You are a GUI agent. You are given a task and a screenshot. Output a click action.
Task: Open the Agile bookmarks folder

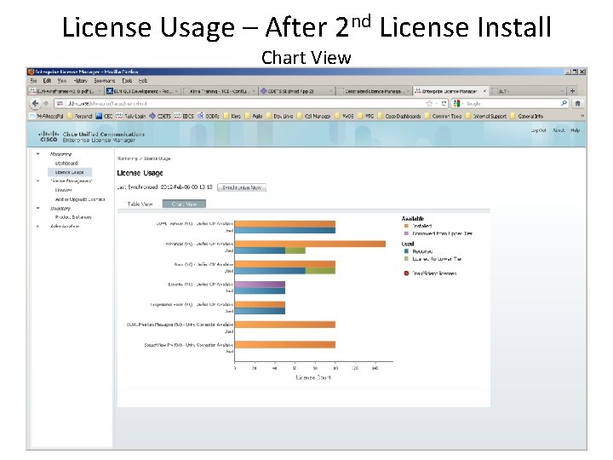click(x=254, y=116)
